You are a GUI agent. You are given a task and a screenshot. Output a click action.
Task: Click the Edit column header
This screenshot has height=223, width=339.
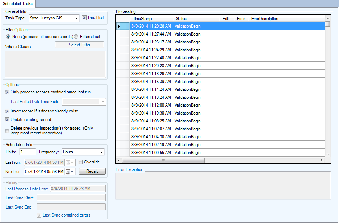tap(227, 19)
